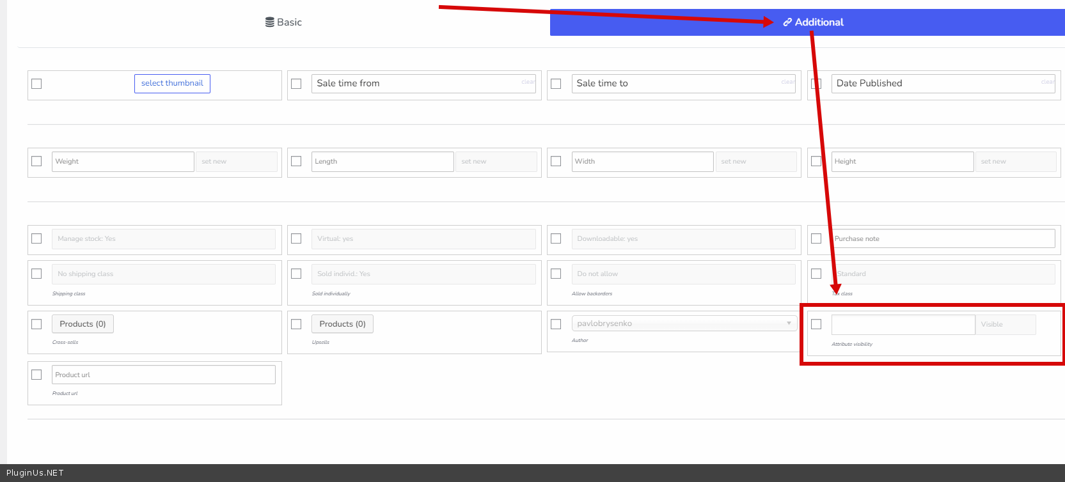Open Cross-sells Products (0) button
Image resolution: width=1065 pixels, height=482 pixels.
tap(83, 324)
